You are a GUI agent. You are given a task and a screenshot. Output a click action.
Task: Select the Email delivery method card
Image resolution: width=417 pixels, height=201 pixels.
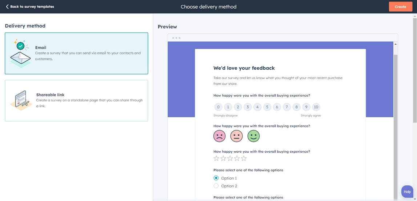point(76,53)
